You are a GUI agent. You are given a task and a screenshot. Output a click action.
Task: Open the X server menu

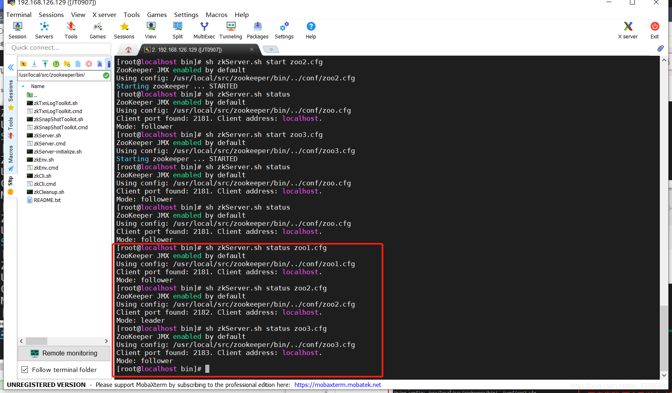[104, 15]
